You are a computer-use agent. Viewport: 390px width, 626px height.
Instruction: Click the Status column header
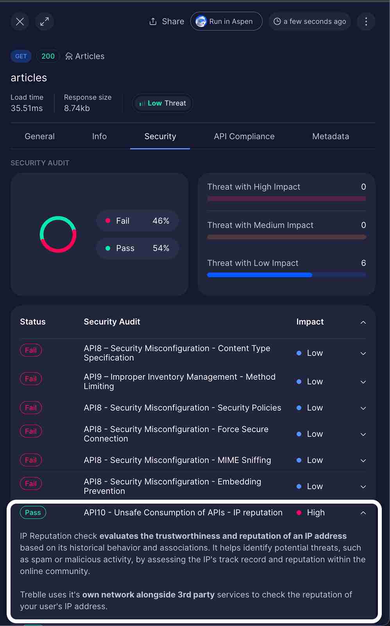(x=33, y=322)
